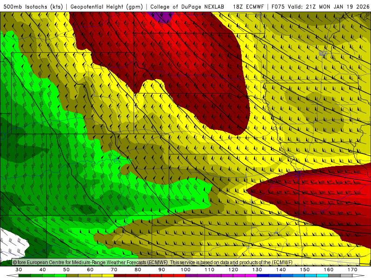This screenshot has height=278, width=371.
Task: Click the '500mb Isotachs (kts)' title text
Action: click(33, 6)
